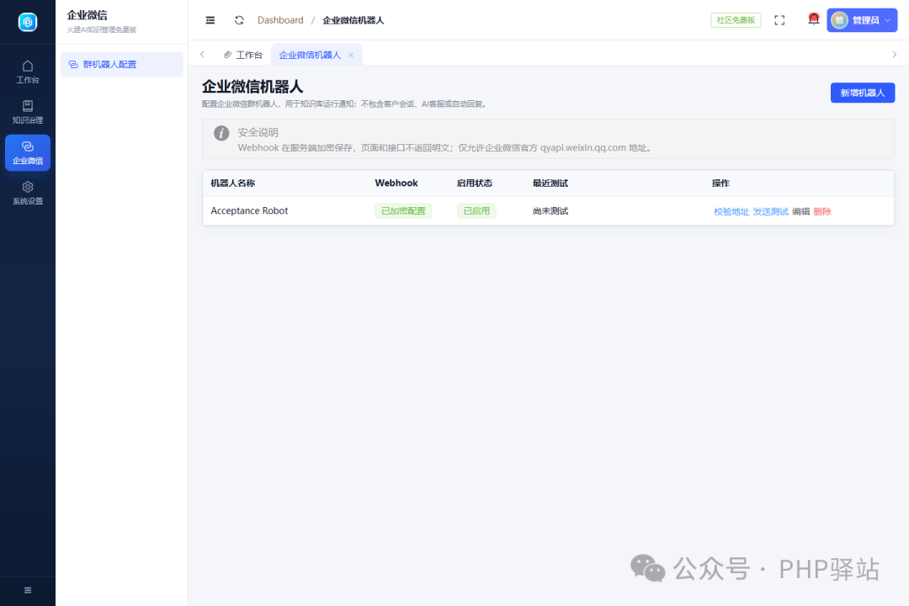Toggle the menu fold icon in header
The height and width of the screenshot is (606, 909).
click(x=210, y=20)
